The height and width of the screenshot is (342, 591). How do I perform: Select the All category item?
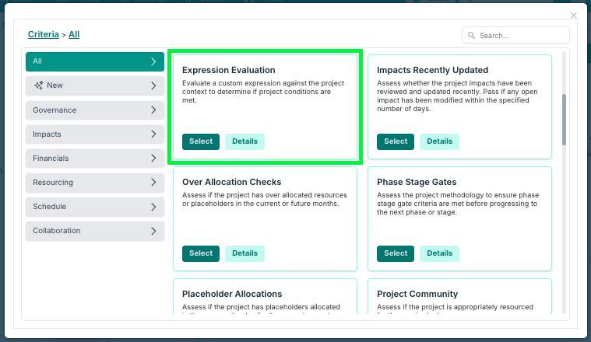click(94, 61)
